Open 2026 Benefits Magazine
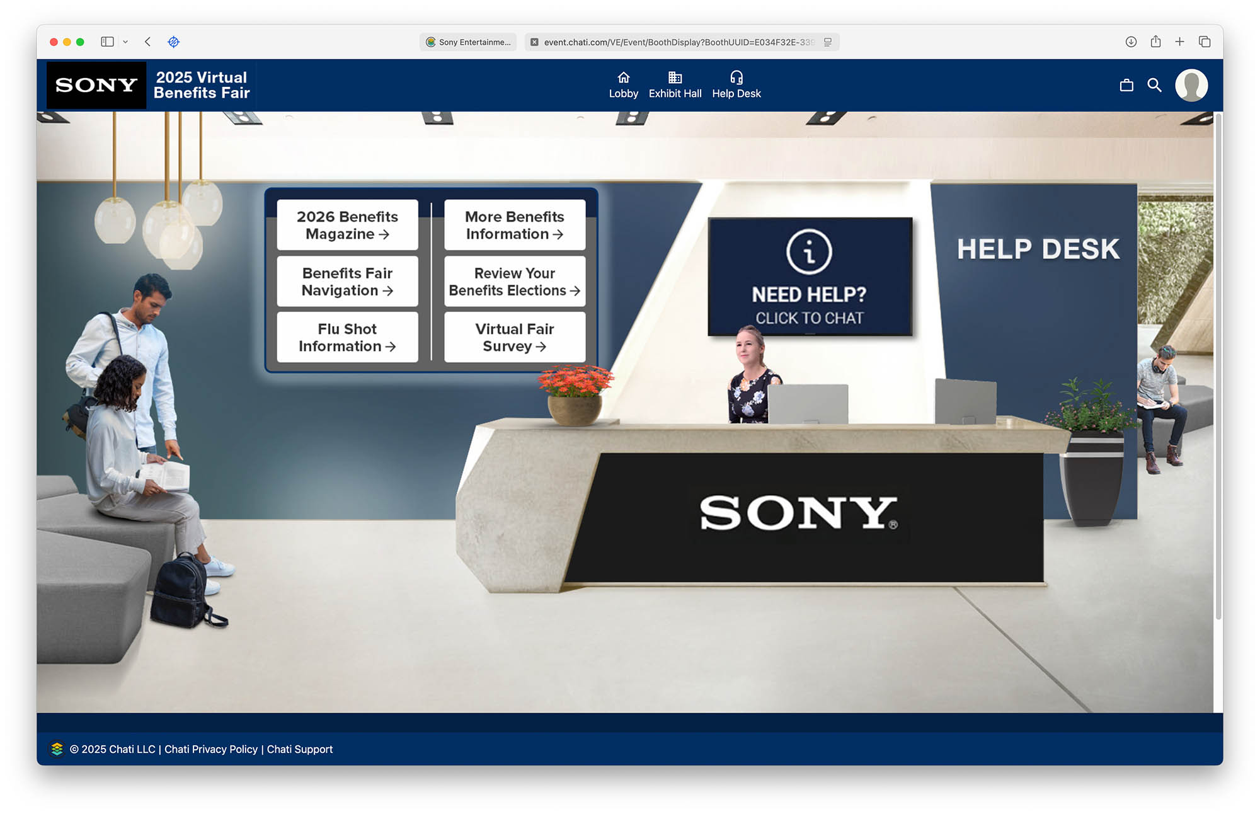 pos(347,225)
